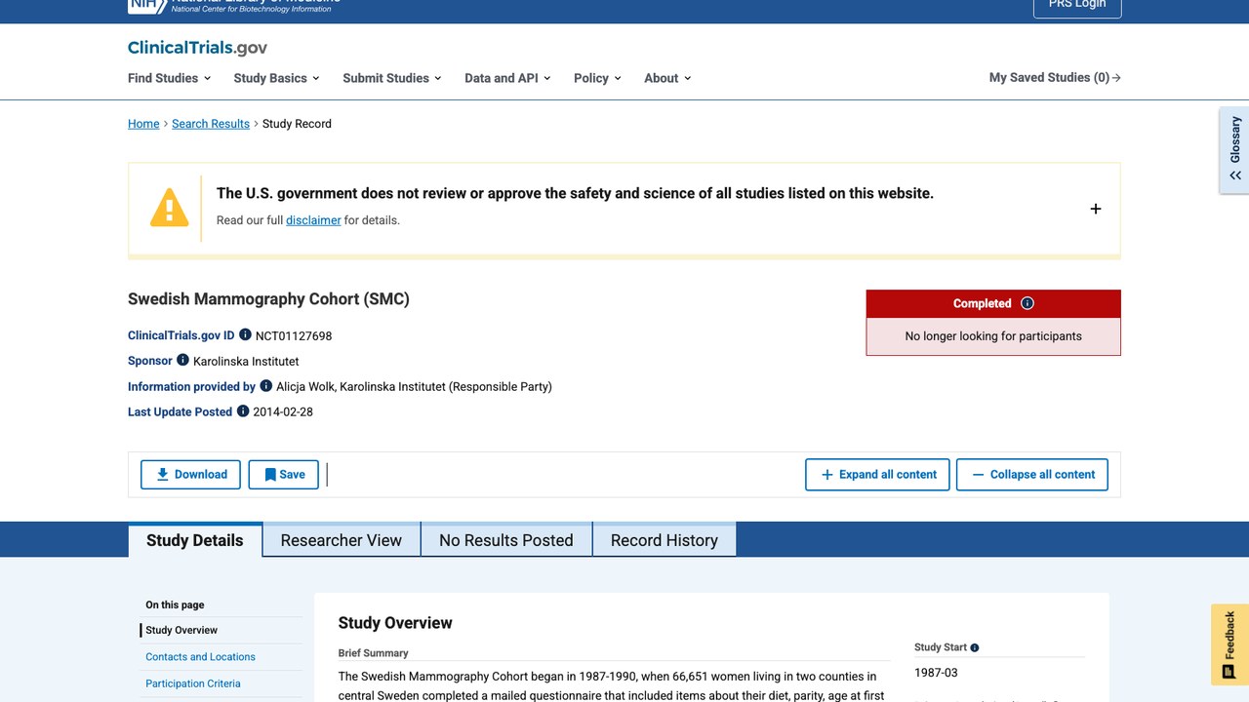Open the Study Basics dropdown menu
The width and height of the screenshot is (1249, 702).
(276, 78)
